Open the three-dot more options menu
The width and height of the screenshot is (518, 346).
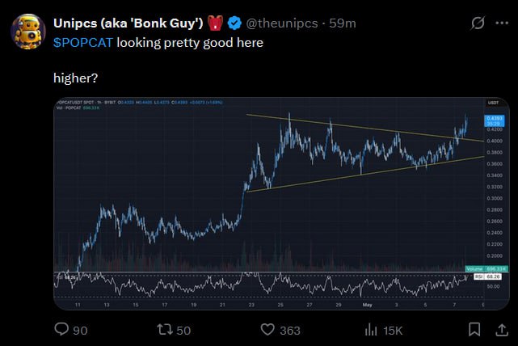[x=502, y=23]
